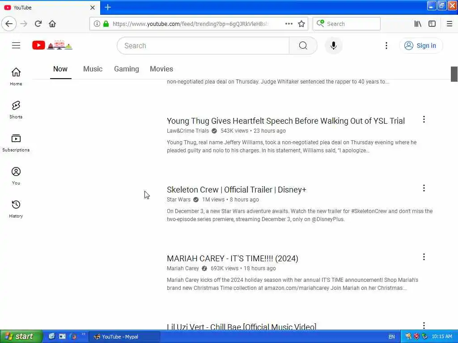Screen dimensions: 458x343
Task: Open more options for Lil Uzi Vert video
Action: (x=424, y=325)
